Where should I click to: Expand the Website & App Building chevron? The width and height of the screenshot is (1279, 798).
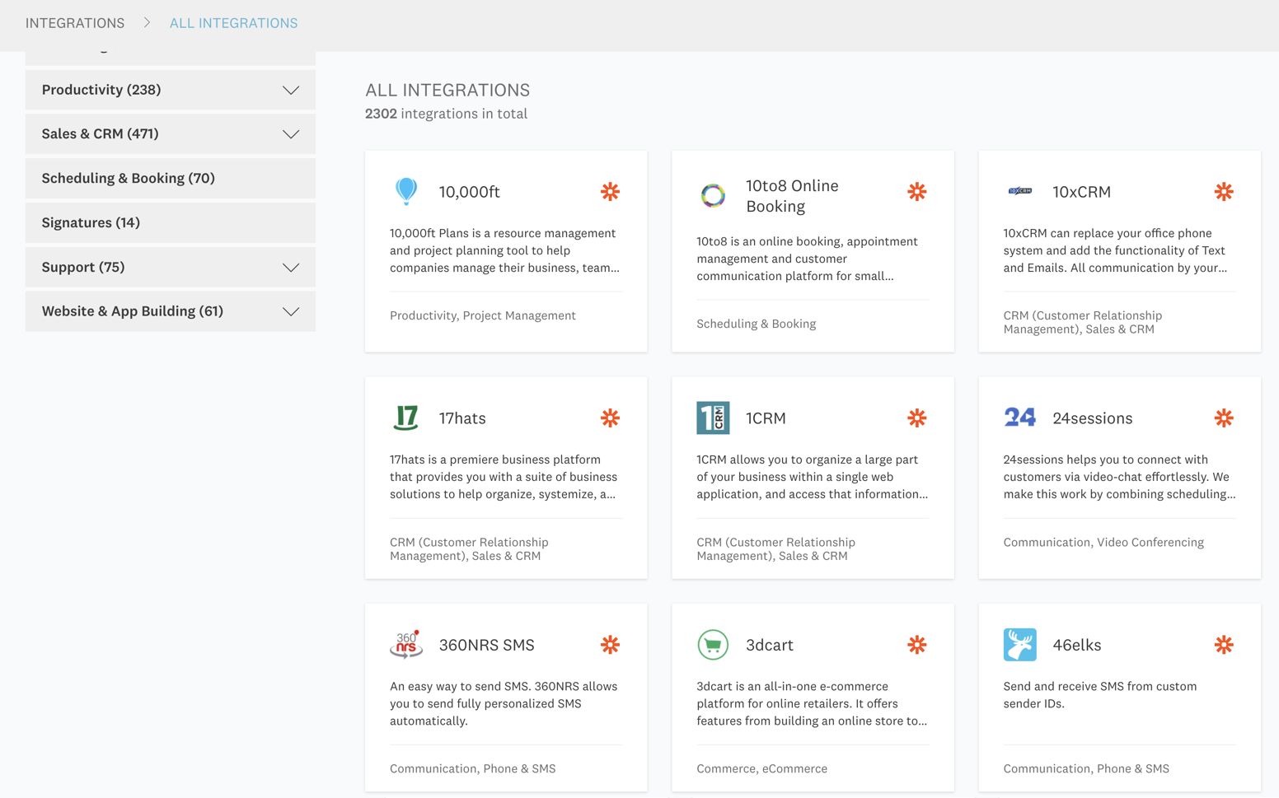click(291, 311)
